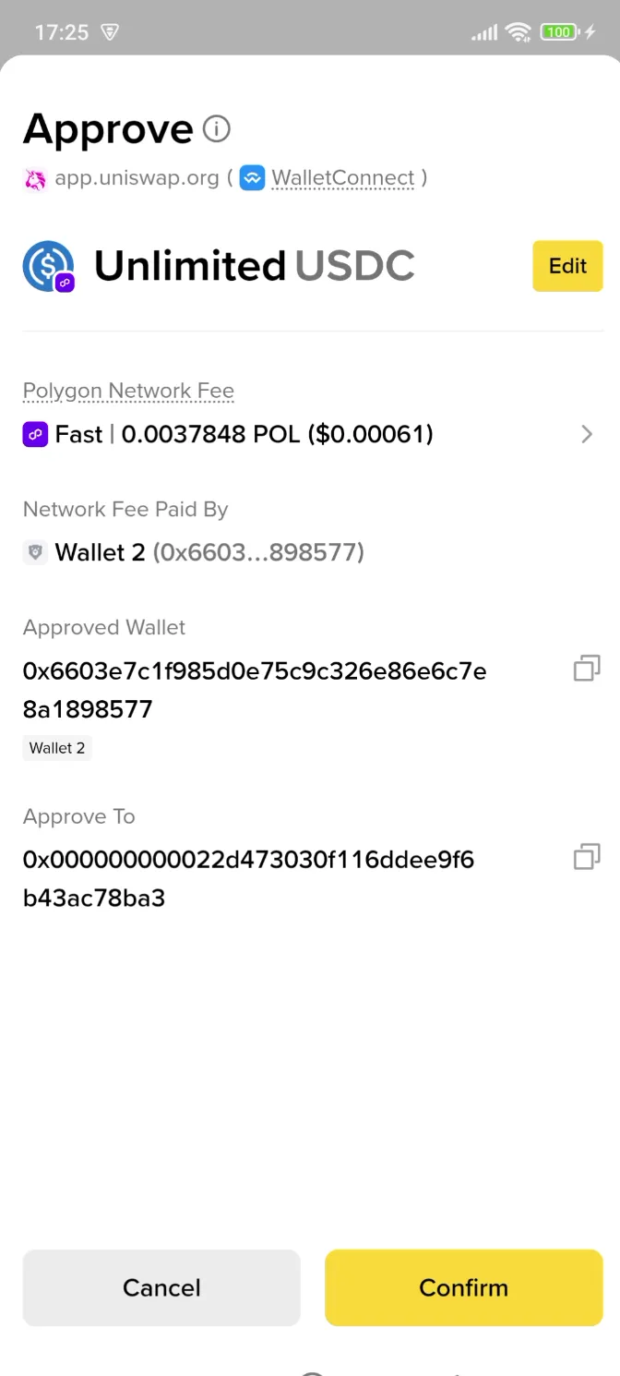This screenshot has height=1376, width=620.
Task: Click the USDC token icon
Action: pos(48,266)
